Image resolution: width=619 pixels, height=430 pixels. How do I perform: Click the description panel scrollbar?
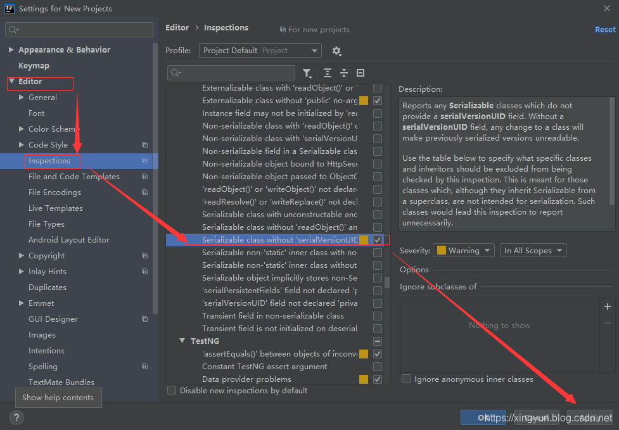(612, 151)
